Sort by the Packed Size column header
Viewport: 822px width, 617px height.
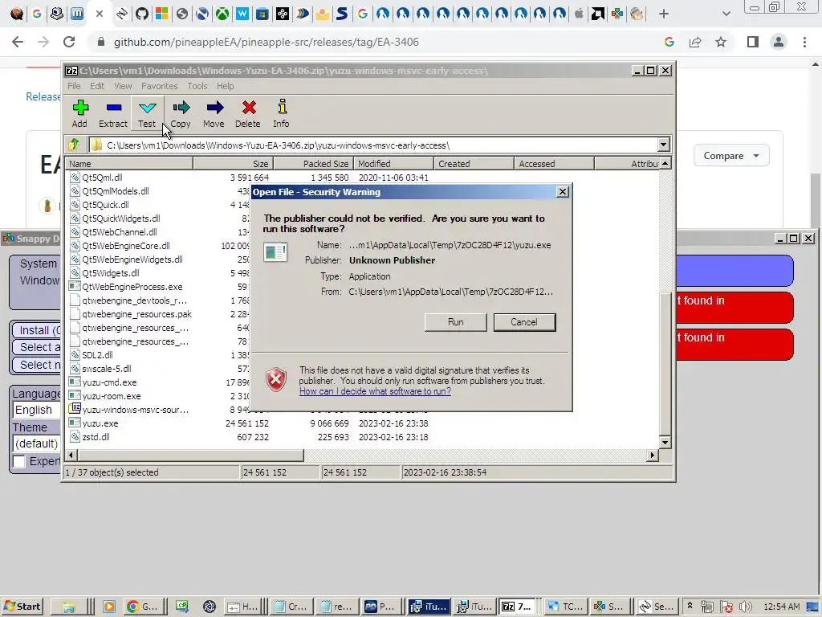click(313, 164)
